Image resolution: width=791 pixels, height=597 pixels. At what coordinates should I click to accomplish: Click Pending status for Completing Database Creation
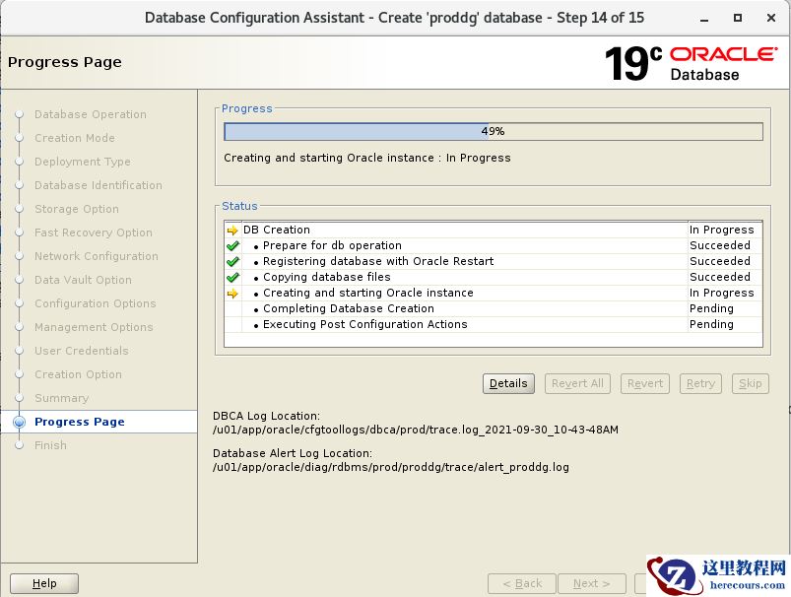pos(711,309)
